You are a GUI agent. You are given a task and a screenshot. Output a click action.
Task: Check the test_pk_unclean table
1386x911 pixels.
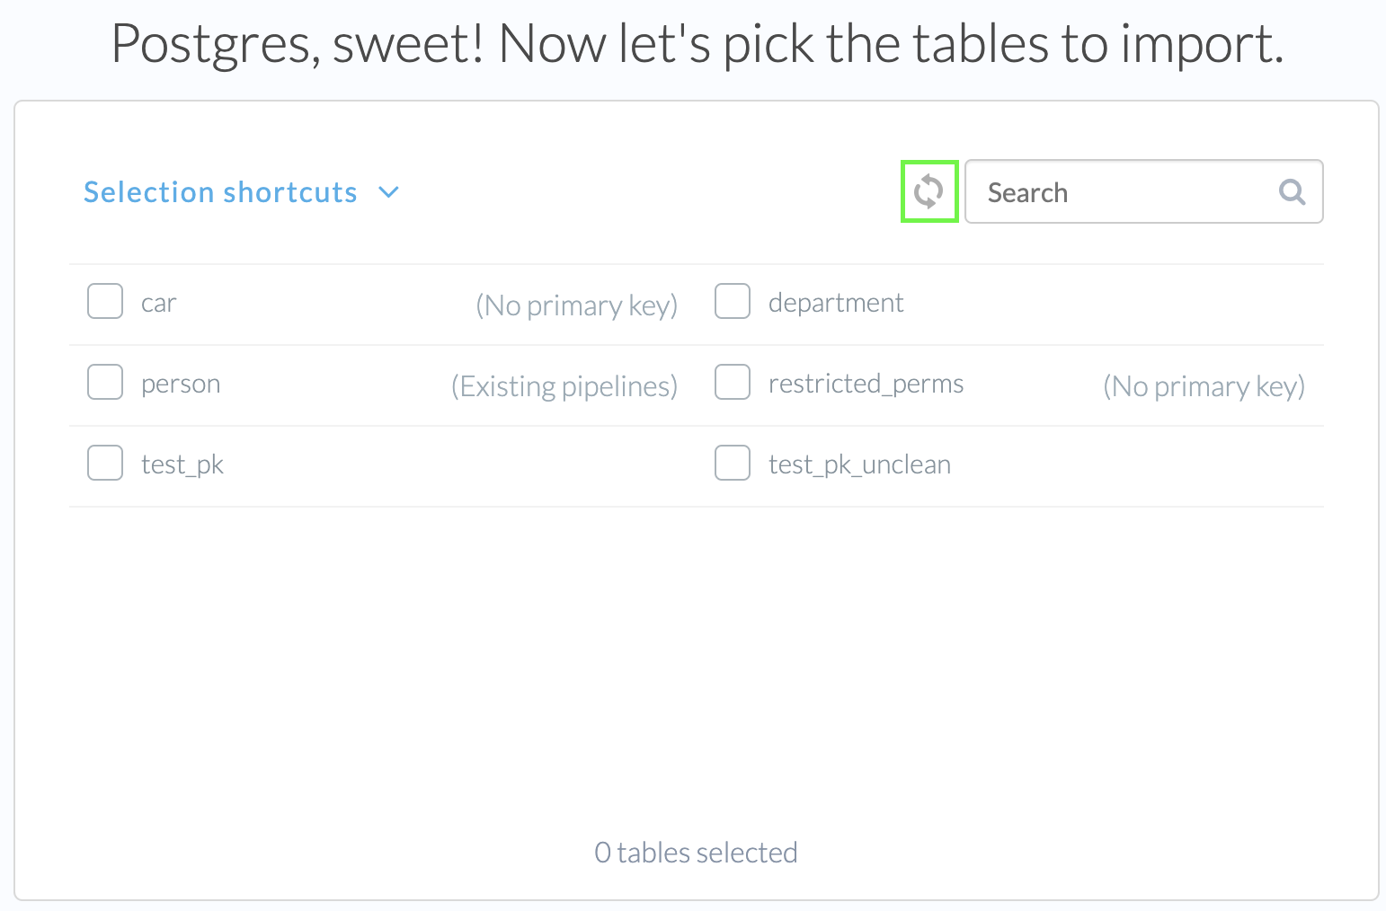732,463
